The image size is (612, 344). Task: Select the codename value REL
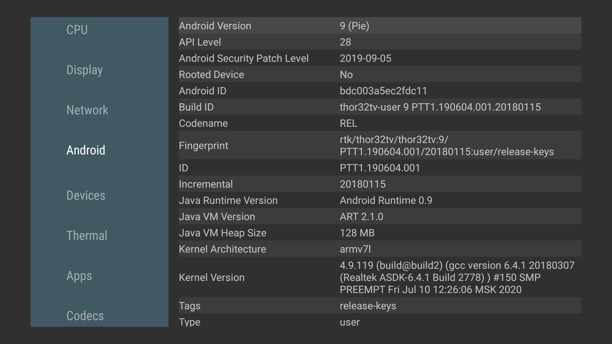(x=349, y=123)
